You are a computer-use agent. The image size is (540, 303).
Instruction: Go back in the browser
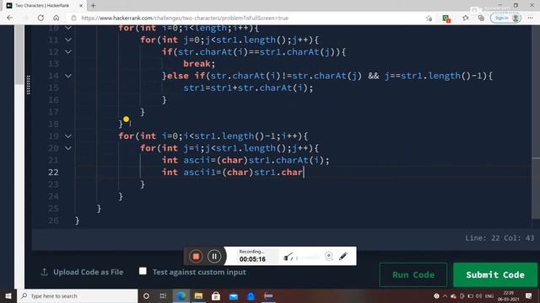[x=9, y=18]
